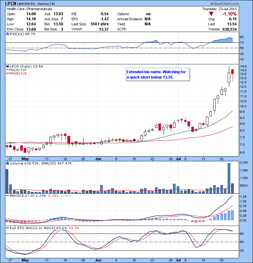253x263 pixels.
Task: Click the tallest volume bar near 2.0M
Action: coord(229,178)
